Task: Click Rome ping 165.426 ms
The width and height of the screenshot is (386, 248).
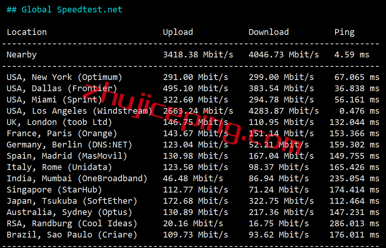Action: [x=354, y=167]
